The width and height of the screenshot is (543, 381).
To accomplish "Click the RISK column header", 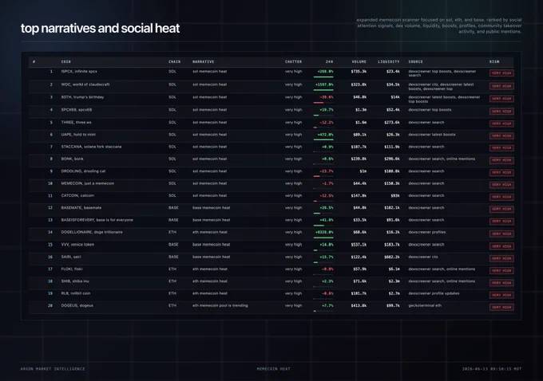I will click(x=494, y=61).
